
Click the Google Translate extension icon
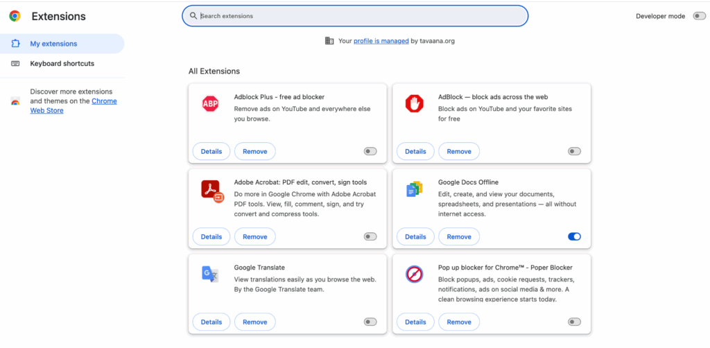click(x=210, y=275)
